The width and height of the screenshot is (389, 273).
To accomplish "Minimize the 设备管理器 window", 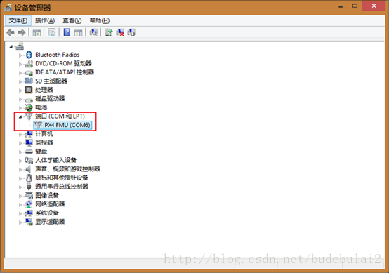I will (x=341, y=6).
